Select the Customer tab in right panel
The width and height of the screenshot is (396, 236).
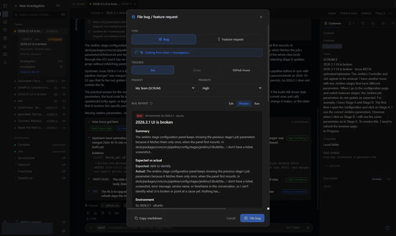point(333,23)
